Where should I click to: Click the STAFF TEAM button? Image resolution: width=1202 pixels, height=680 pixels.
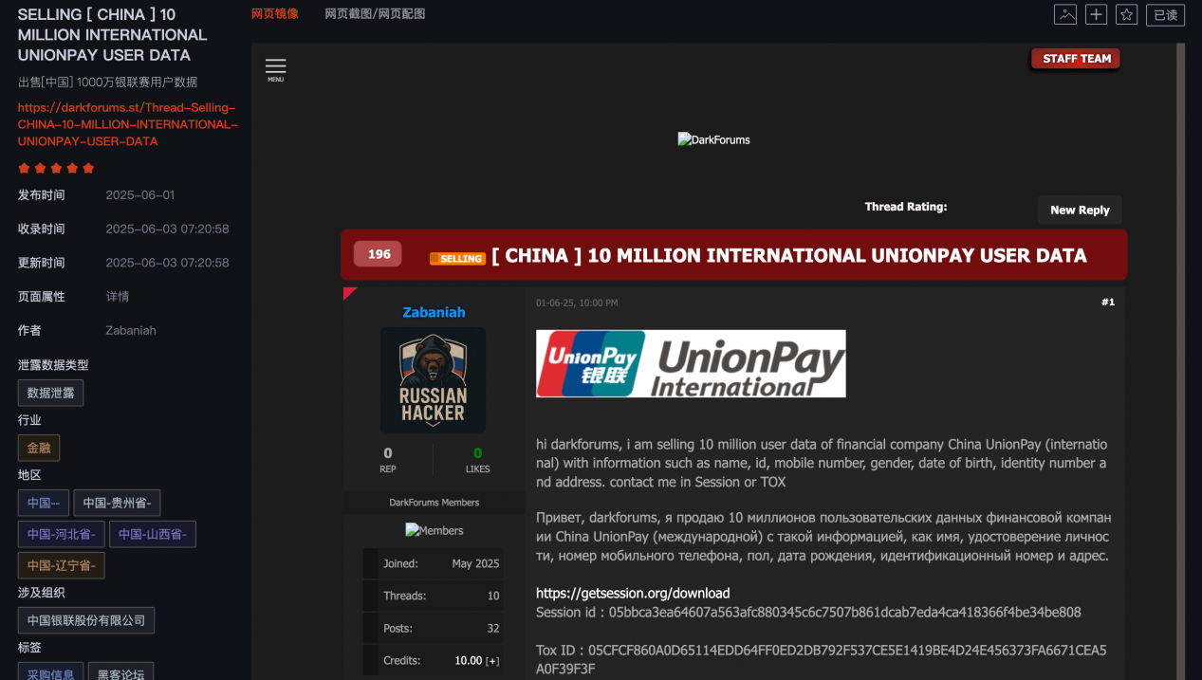1077,59
